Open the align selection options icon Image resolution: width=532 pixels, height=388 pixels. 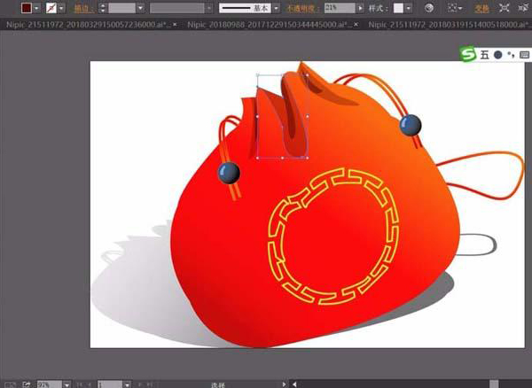tap(456, 7)
